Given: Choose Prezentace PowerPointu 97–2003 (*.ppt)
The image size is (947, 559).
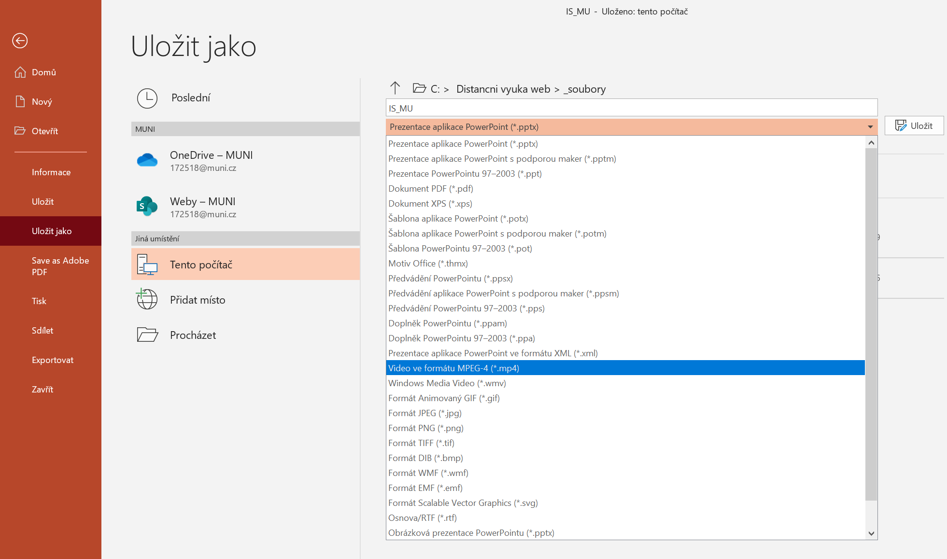Looking at the screenshot, I should (x=625, y=174).
